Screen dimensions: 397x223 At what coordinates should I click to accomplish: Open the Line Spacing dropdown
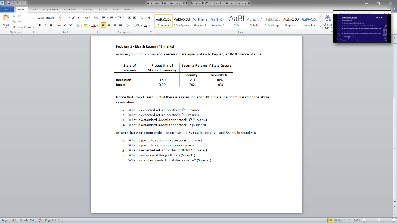pos(129,25)
